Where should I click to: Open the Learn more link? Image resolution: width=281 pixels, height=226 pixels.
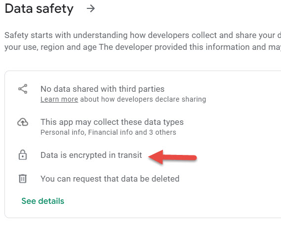pos(59,99)
